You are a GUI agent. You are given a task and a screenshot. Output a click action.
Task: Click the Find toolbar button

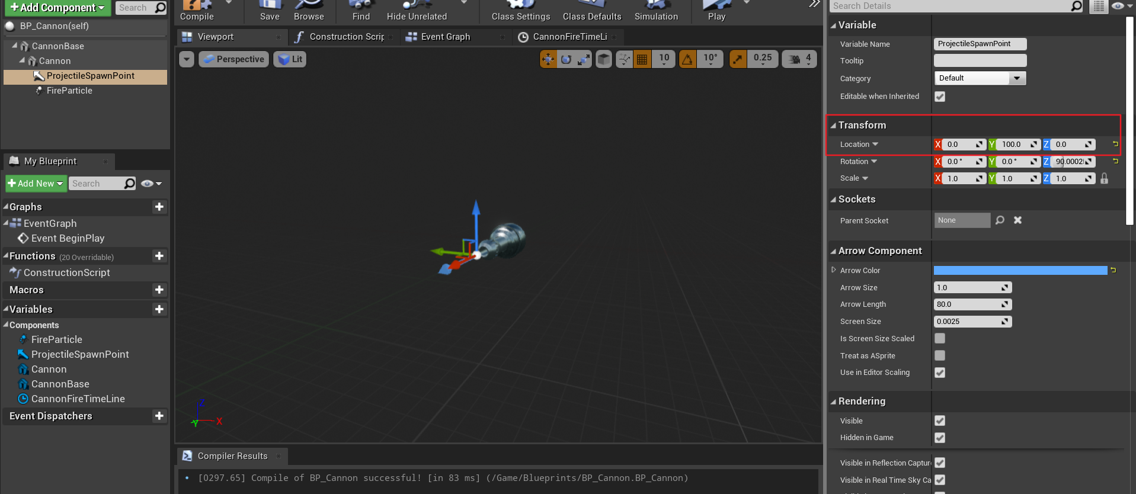coord(361,11)
